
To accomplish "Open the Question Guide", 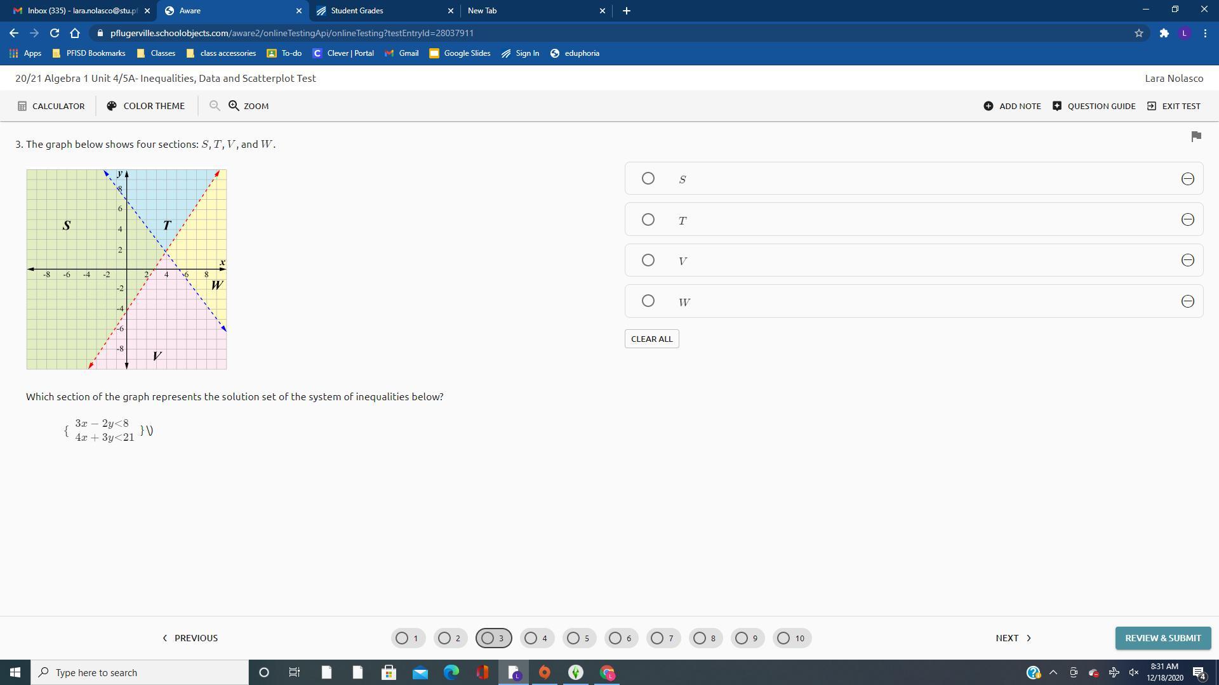I will [x=1094, y=106].
